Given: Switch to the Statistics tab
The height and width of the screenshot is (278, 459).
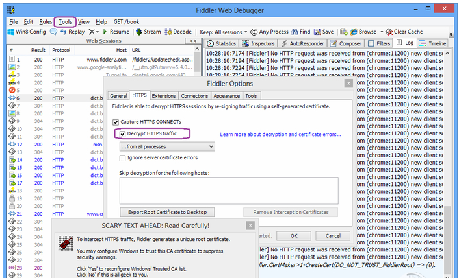Looking at the screenshot, I should tap(221, 43).
